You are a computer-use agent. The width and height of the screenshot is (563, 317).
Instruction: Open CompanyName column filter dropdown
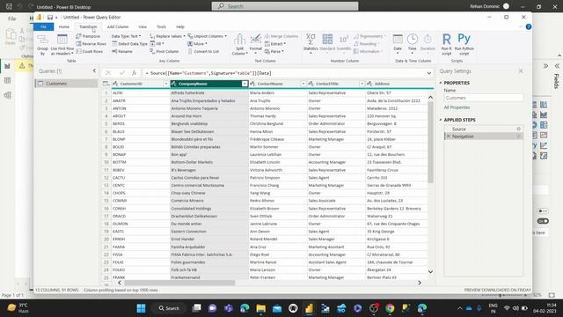pyautogui.click(x=245, y=84)
